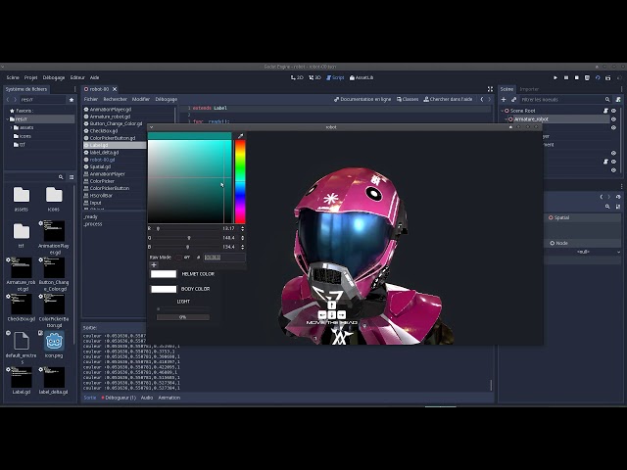Increment the R value stepper
This screenshot has width=627, height=470.
click(242, 227)
